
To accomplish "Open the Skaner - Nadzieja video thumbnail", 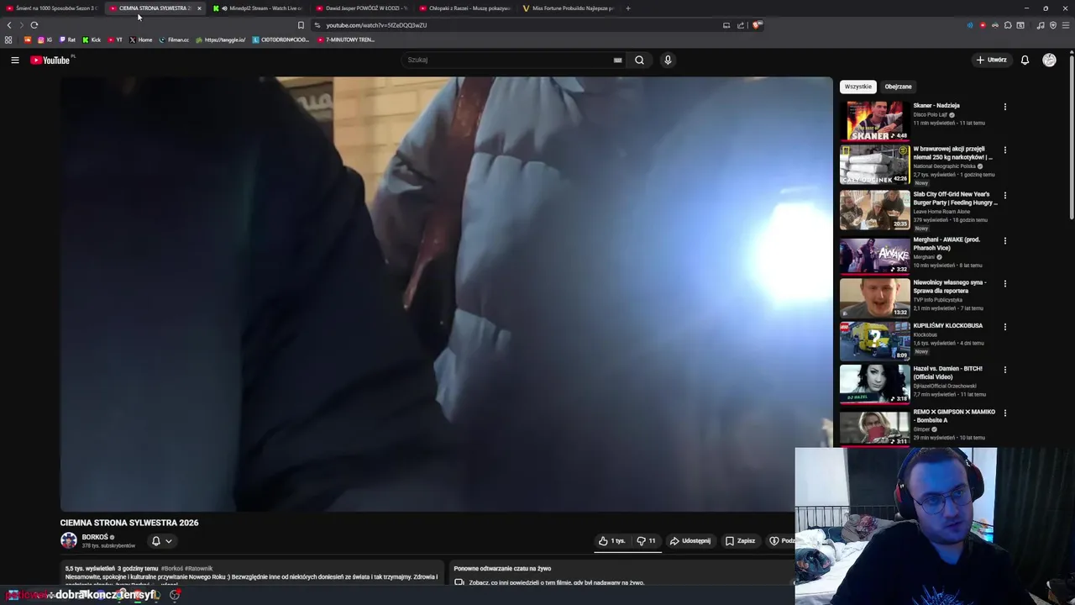I will (874, 120).
